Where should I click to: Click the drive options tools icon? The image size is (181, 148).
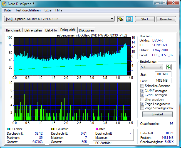pos(121,19)
